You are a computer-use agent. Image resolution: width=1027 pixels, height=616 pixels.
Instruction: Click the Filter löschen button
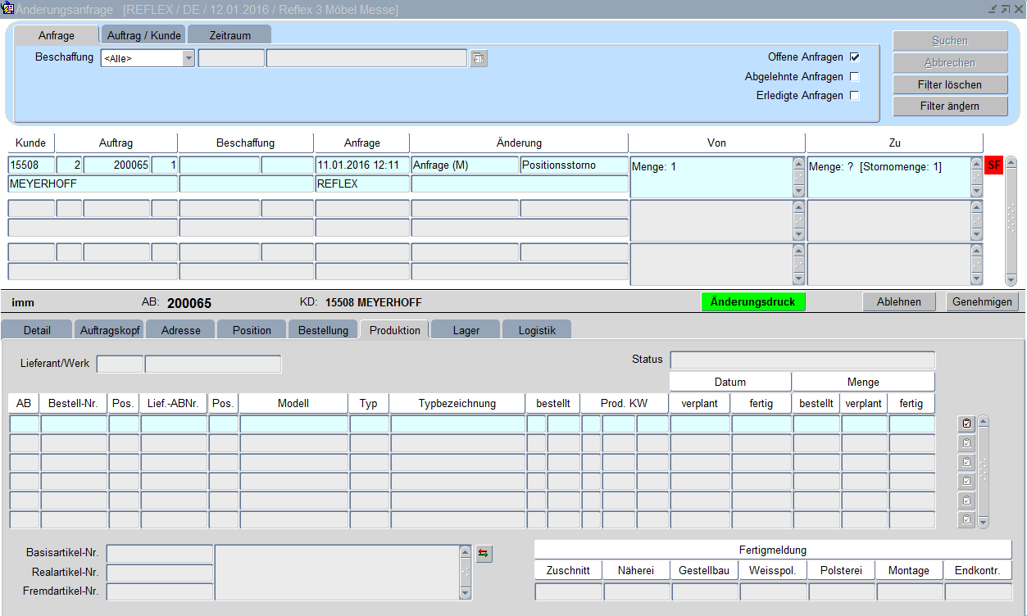pyautogui.click(x=950, y=84)
